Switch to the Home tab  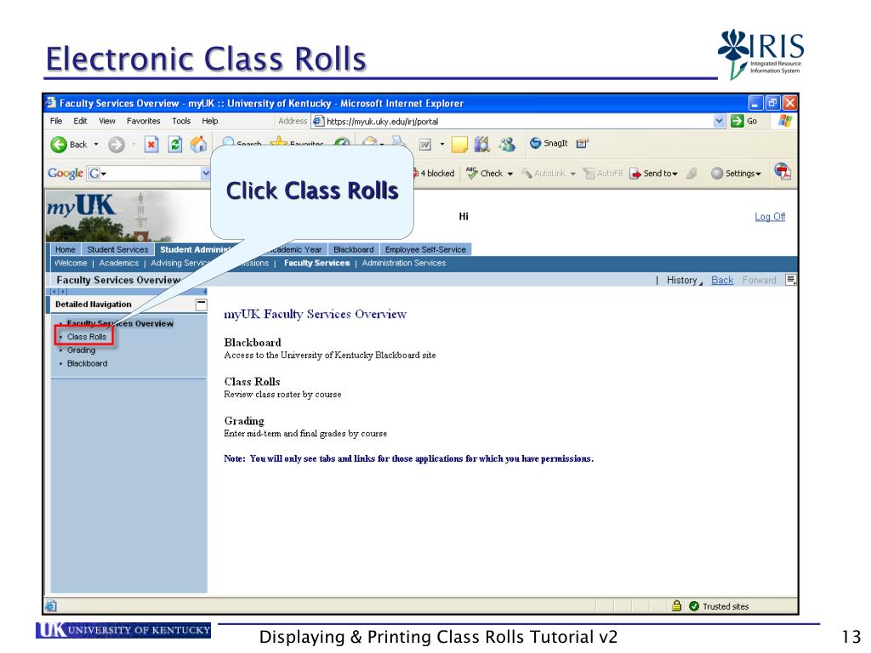pyautogui.click(x=65, y=250)
